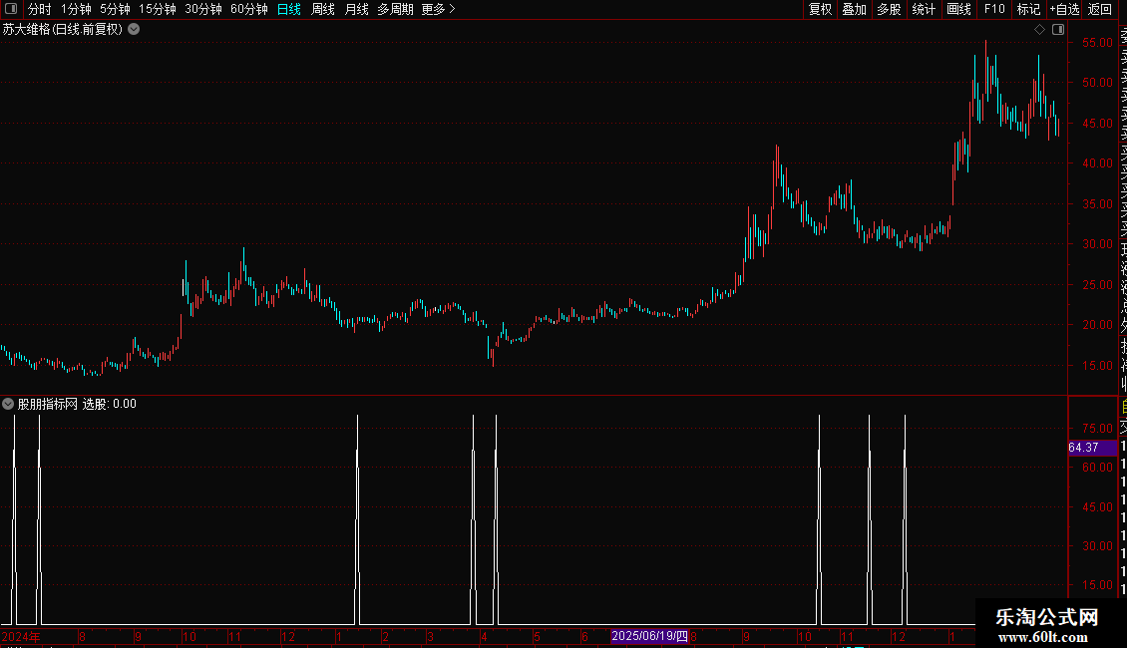The image size is (1127, 648).
Task: Add stock via +自选 button
Action: coord(1064,9)
